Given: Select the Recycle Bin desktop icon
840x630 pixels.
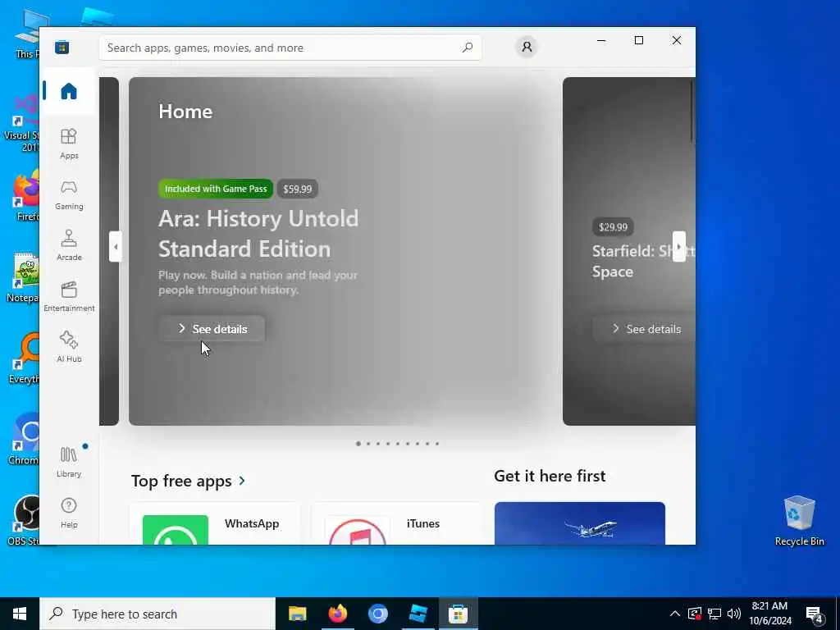Looking at the screenshot, I should 799,521.
